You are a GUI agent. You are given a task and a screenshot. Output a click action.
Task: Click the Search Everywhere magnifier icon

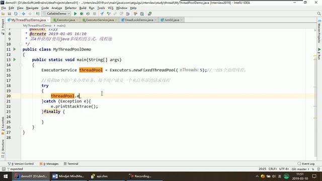(x=318, y=14)
